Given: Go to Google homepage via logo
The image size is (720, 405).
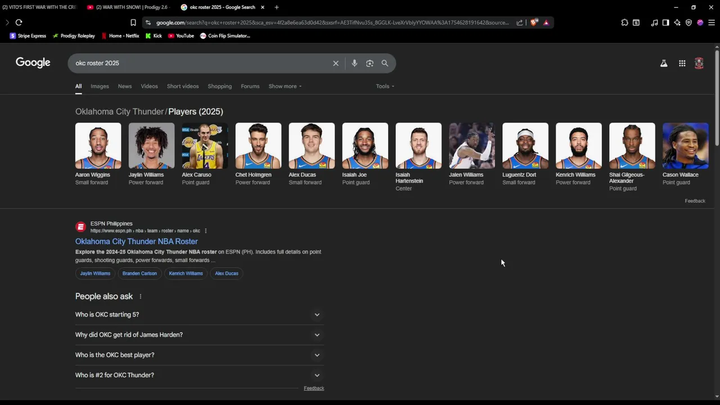Looking at the screenshot, I should (x=33, y=62).
